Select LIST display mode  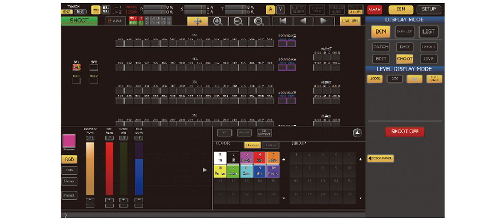click(429, 32)
